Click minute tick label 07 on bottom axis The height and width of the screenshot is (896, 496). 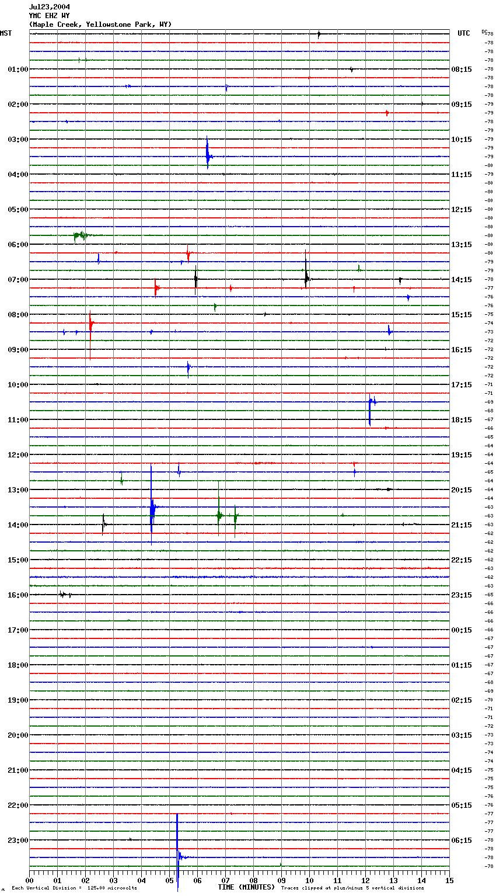click(225, 880)
